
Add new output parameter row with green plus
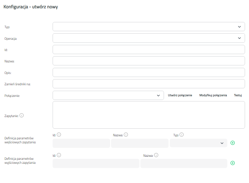(x=233, y=163)
